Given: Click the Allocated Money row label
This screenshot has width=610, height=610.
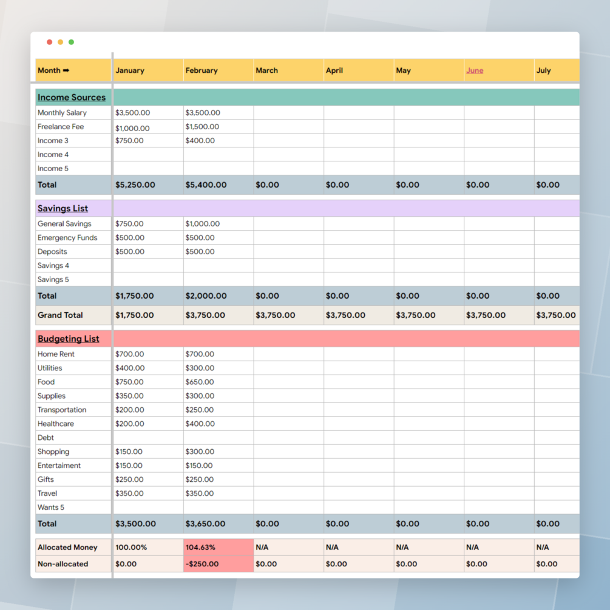Looking at the screenshot, I should tap(67, 547).
